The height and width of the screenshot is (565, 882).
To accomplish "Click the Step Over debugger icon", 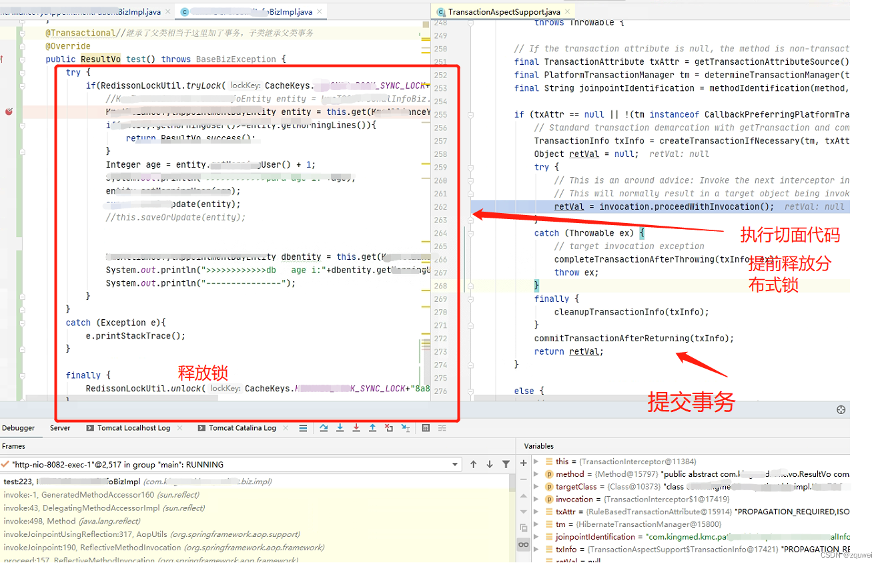I will click(324, 428).
